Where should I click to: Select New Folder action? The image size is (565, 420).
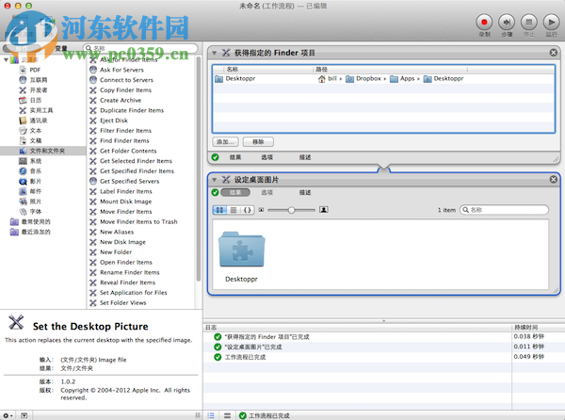[x=116, y=251]
